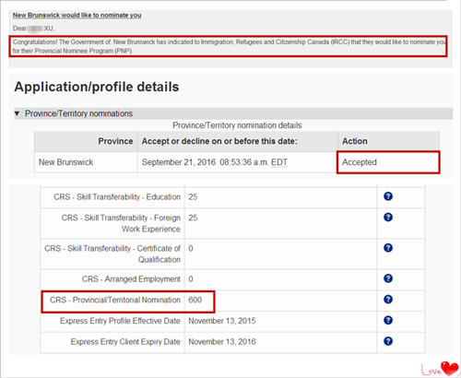Click the 'Application/profile details' heading
Image resolution: width=461 pixels, height=378 pixels.
coord(97,87)
